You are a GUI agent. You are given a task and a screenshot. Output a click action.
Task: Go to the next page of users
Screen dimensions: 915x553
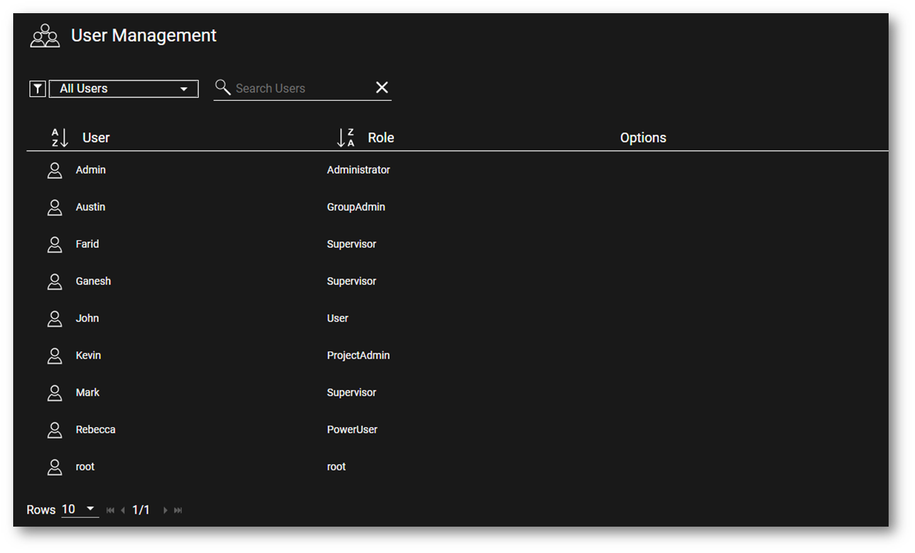click(165, 510)
